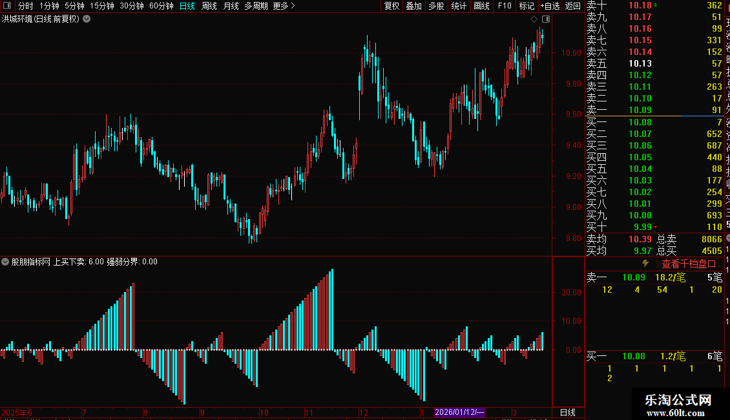This screenshot has width=730, height=420.
Task: Open the 多周期 multi-period view
Action: tap(256, 6)
